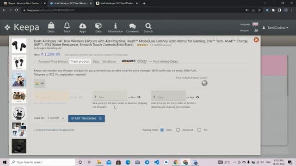The width and height of the screenshot is (296, 166).
Task: Close the product overlay with red X
Action: (x=256, y=40)
